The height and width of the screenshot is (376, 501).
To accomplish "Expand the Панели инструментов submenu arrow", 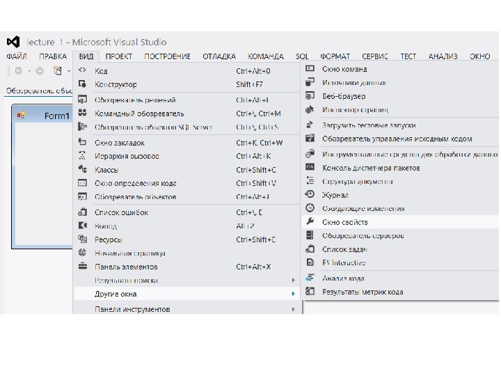I will coord(293,309).
